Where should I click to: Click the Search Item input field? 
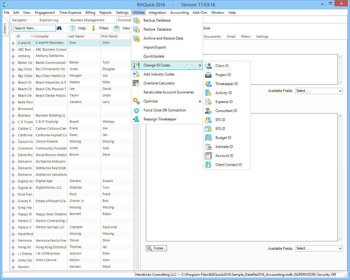(35, 28)
